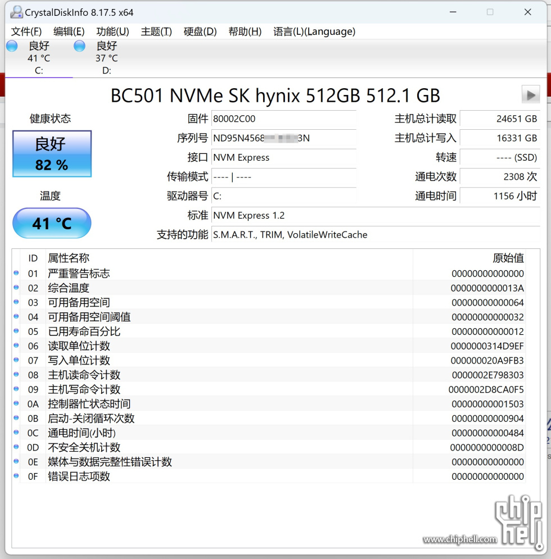
Task: Open the 硬盘(D) menu
Action: point(200,31)
